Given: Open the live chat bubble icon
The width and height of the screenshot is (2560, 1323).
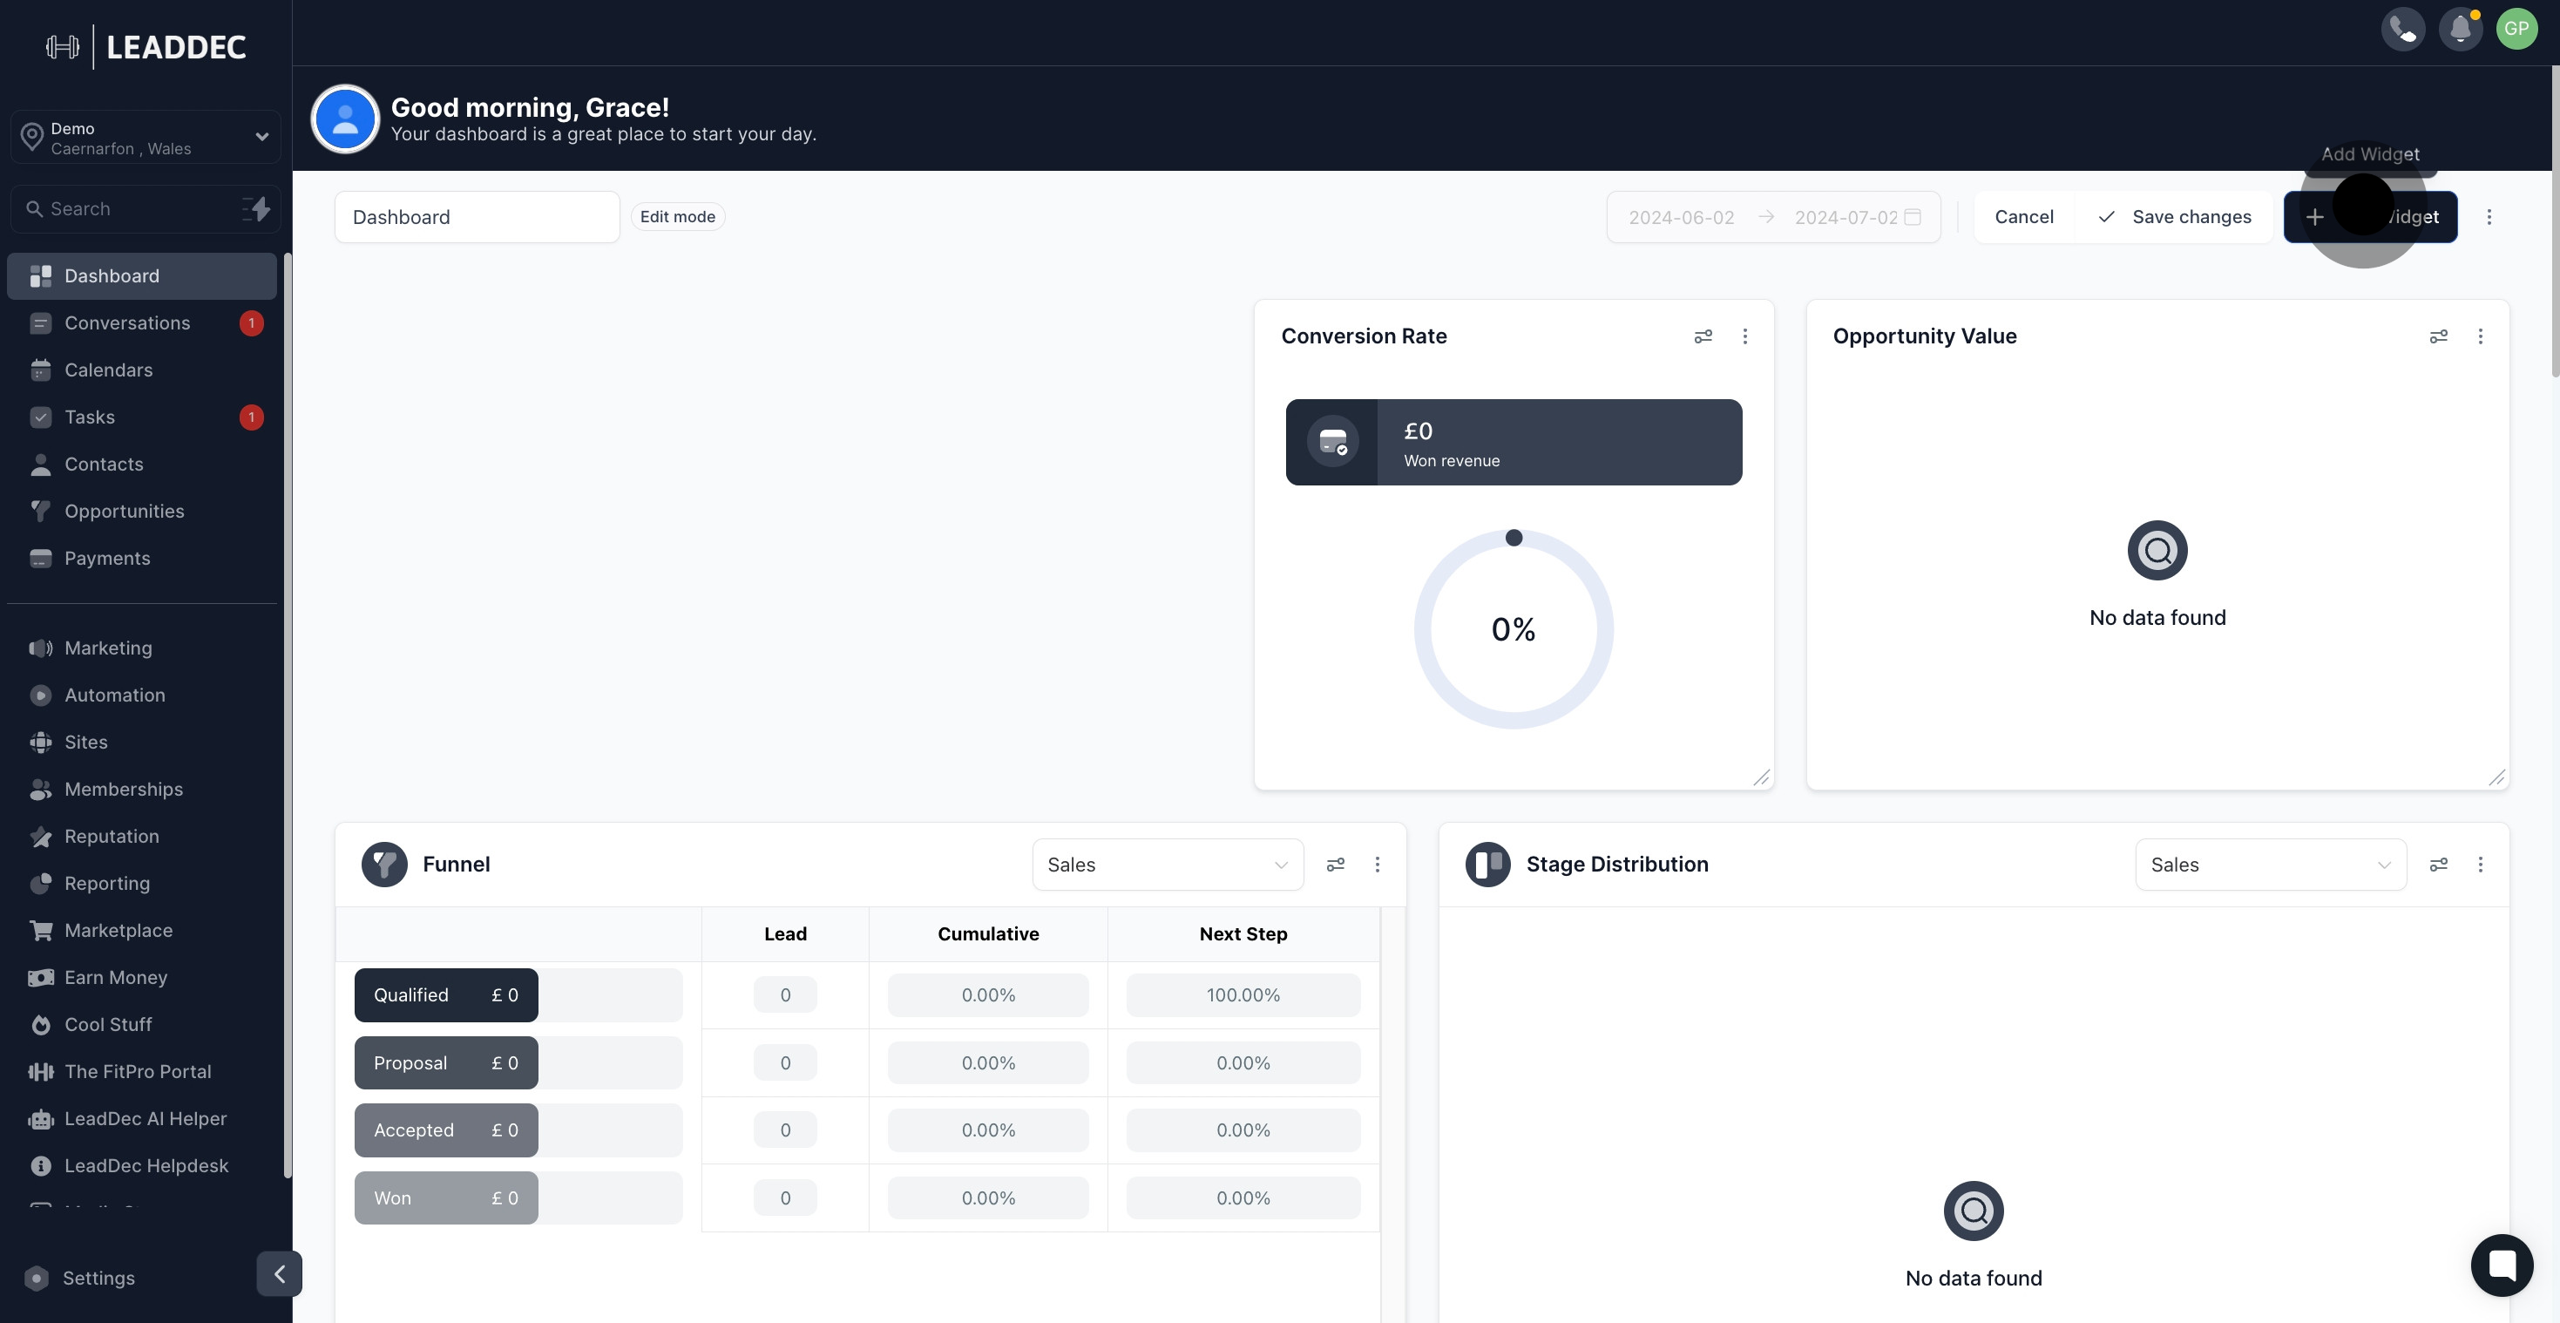Looking at the screenshot, I should [x=2502, y=1265].
